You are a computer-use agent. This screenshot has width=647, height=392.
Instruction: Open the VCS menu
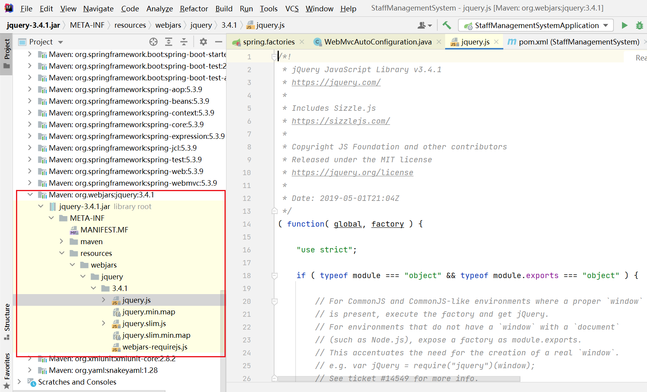coord(292,9)
